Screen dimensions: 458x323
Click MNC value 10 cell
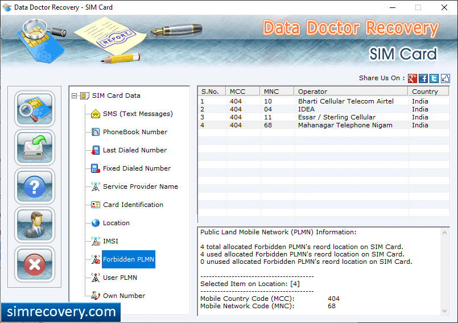[x=268, y=101]
